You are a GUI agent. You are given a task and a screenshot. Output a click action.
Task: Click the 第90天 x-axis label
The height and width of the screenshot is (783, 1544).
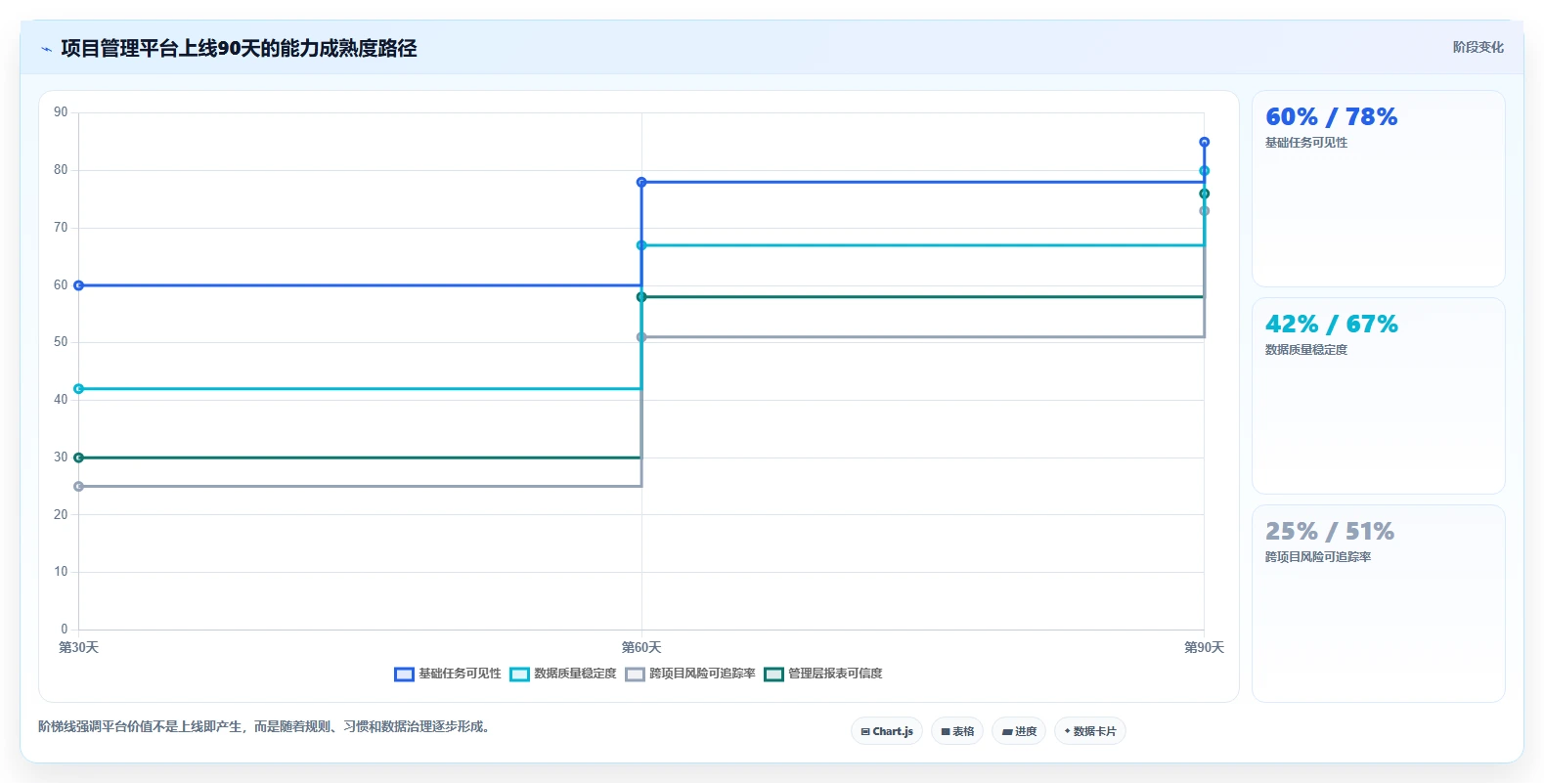(x=1204, y=647)
